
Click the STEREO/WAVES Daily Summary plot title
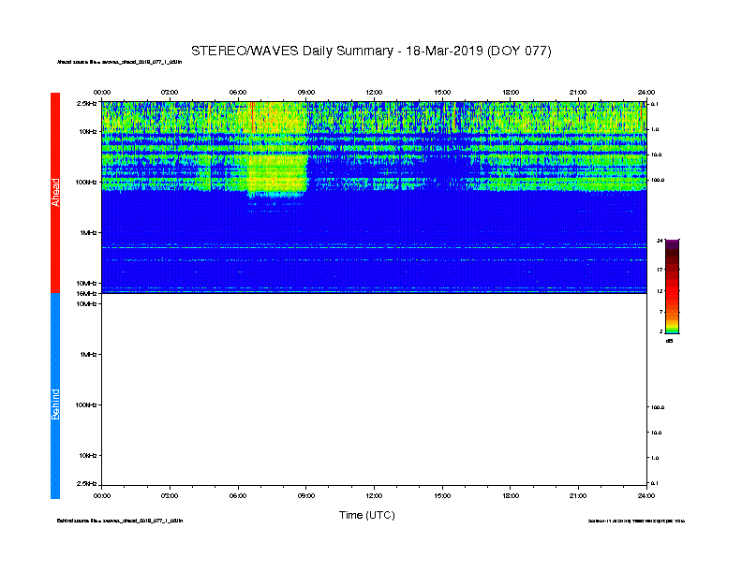point(371,51)
